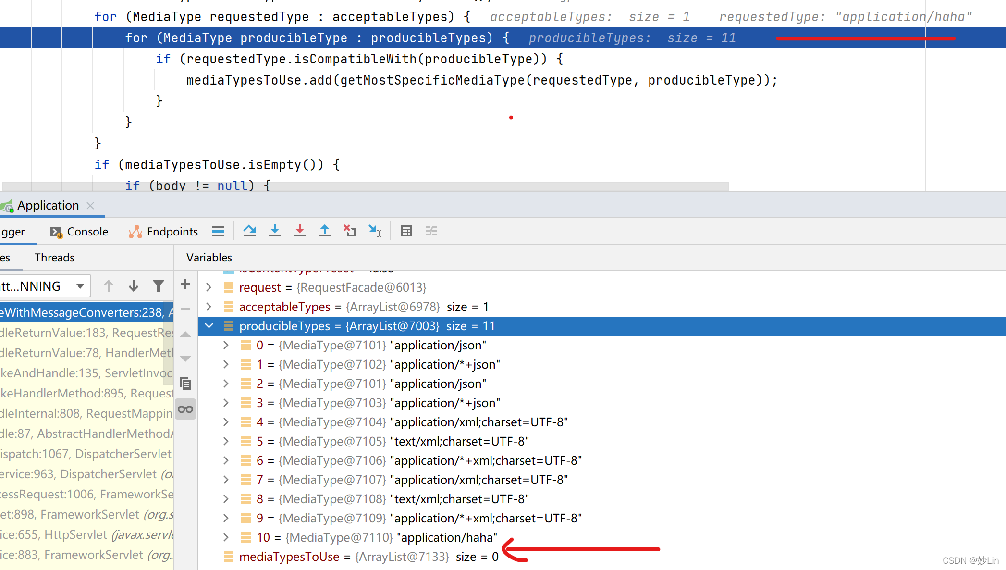The height and width of the screenshot is (570, 1006).
Task: Switch to the Threads tab
Action: click(x=54, y=258)
